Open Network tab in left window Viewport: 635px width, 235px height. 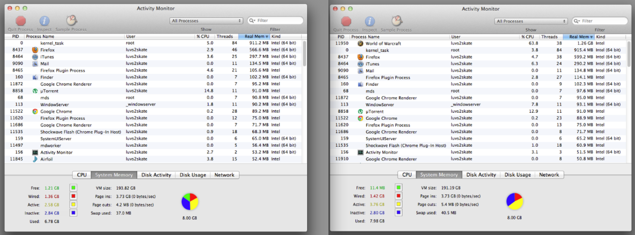point(224,175)
